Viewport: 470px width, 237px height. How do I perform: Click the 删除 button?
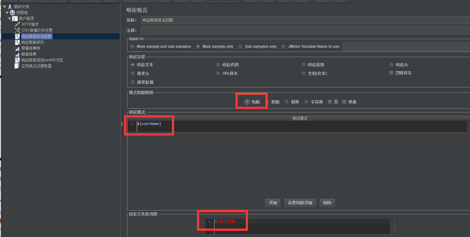point(327,203)
